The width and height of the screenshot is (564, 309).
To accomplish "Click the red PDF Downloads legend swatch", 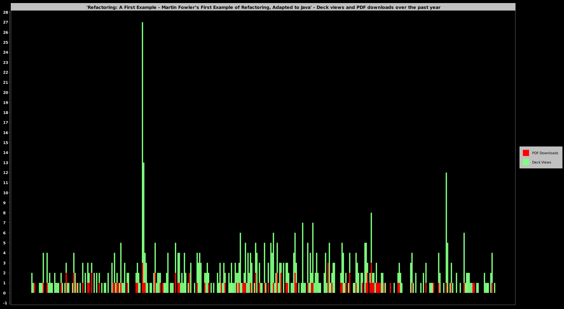I will [x=526, y=153].
